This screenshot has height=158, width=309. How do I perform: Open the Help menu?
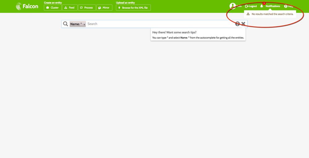[x=289, y=6]
